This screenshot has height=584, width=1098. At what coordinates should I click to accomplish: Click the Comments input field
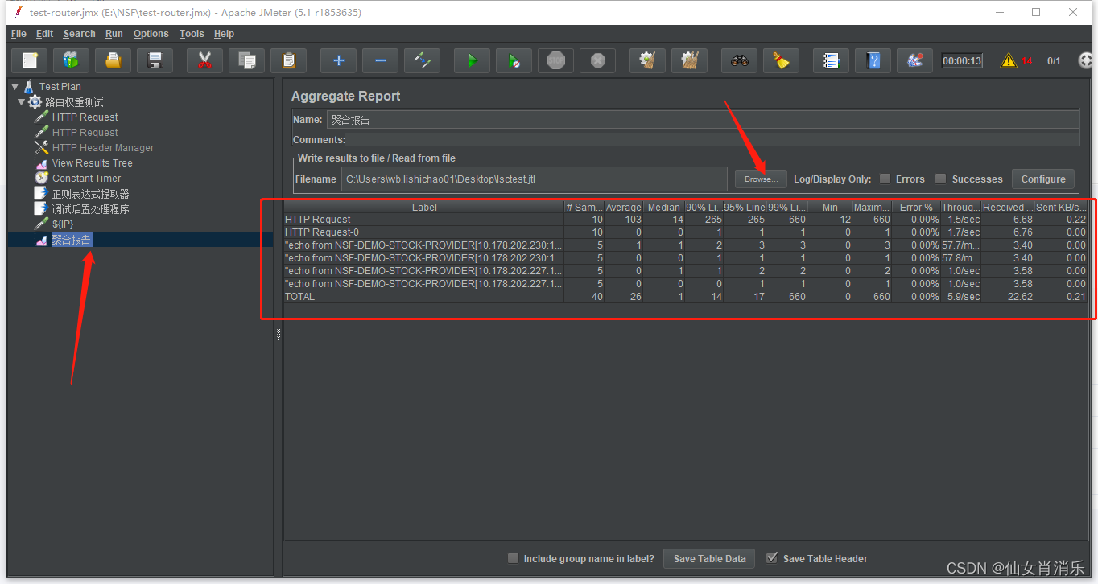(x=713, y=139)
